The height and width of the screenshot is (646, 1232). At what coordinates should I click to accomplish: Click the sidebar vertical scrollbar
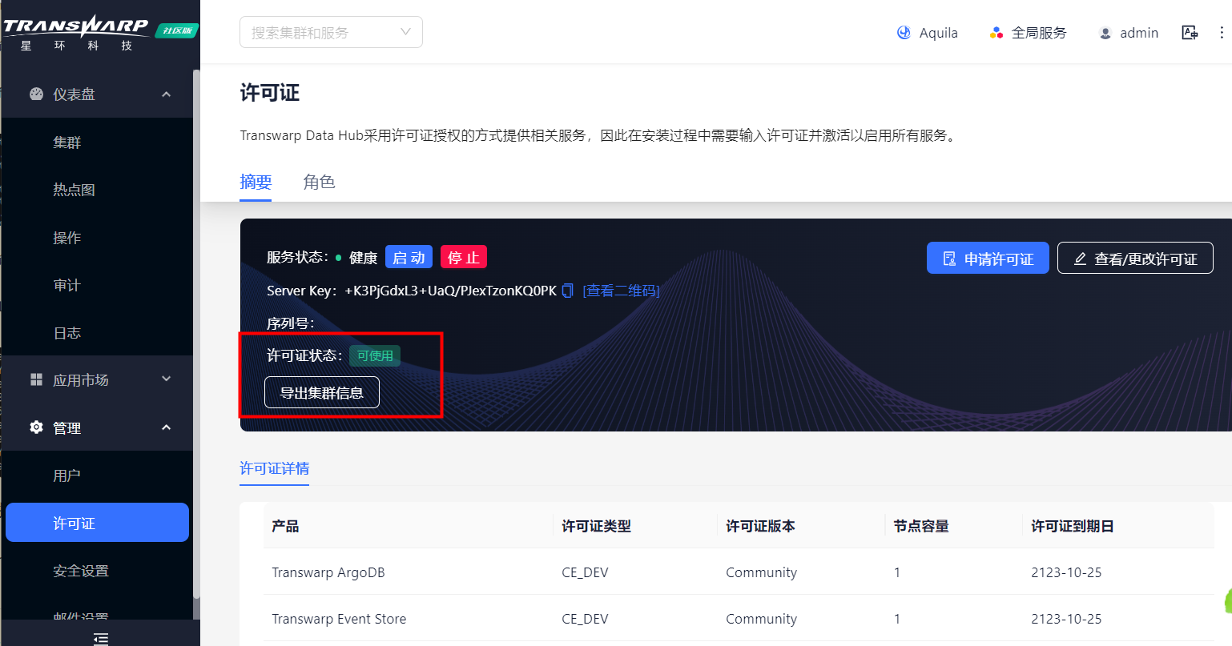pyautogui.click(x=196, y=334)
